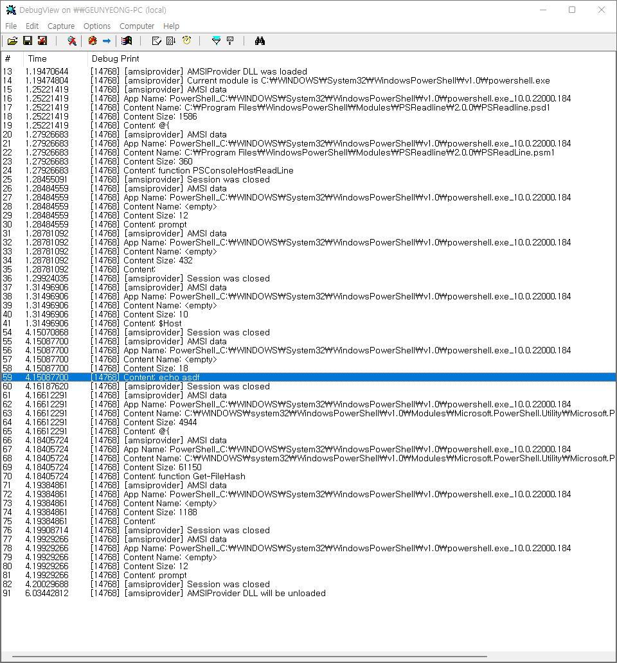Open the Capture menu
The height and width of the screenshot is (663, 617).
[x=61, y=26]
